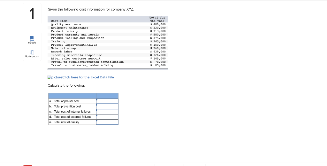Click the $ 375,000 value
The width and height of the screenshot is (327, 166).
click(158, 38)
